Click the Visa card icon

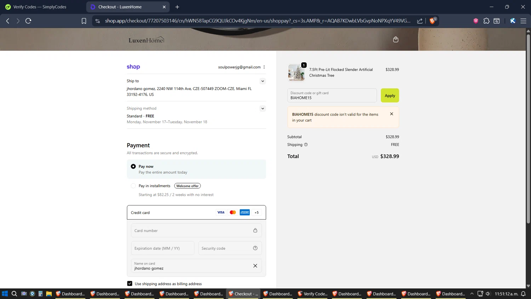pyautogui.click(x=221, y=213)
